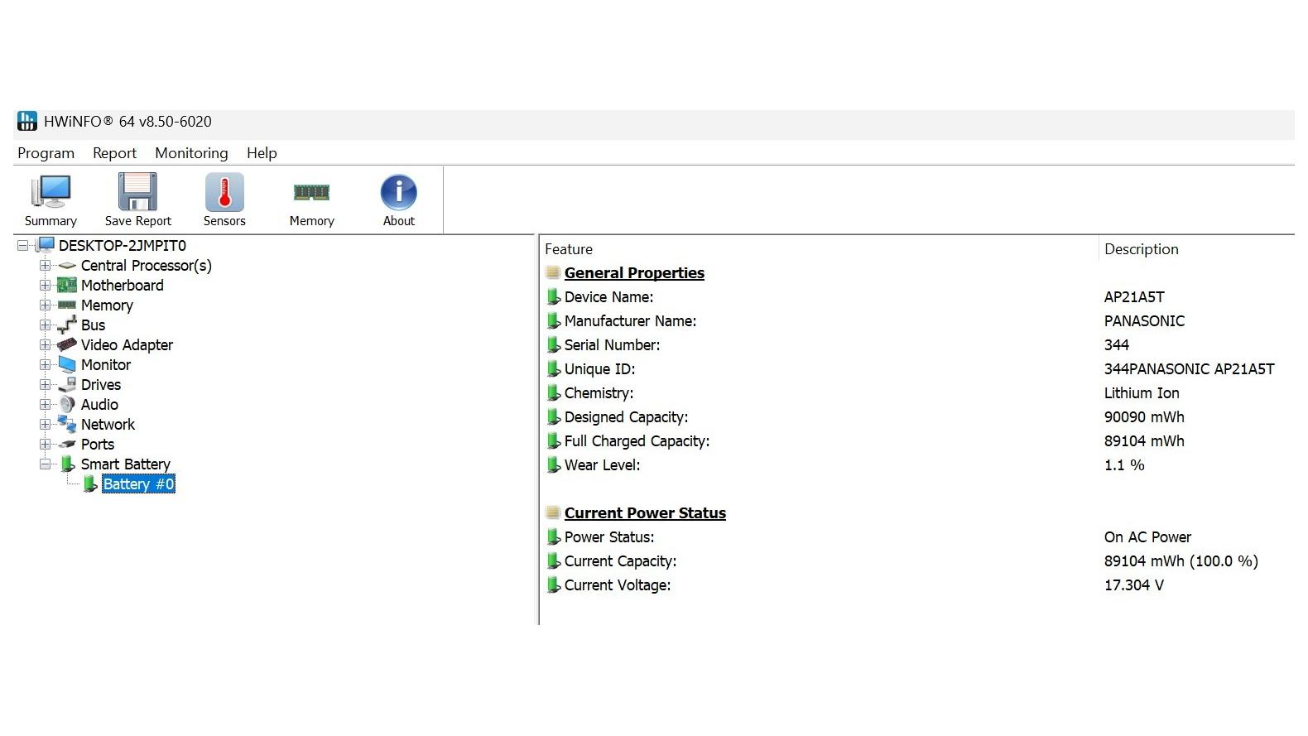Click the Bus tree node icon
The width and height of the screenshot is (1308, 736).
(67, 325)
